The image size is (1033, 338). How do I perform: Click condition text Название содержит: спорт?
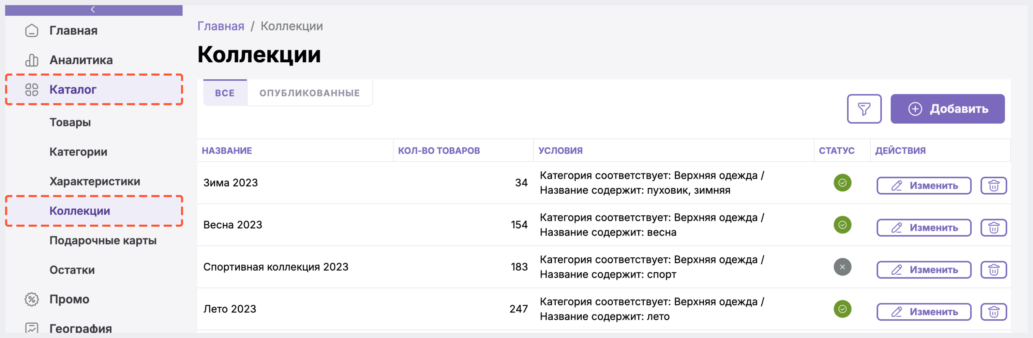608,274
